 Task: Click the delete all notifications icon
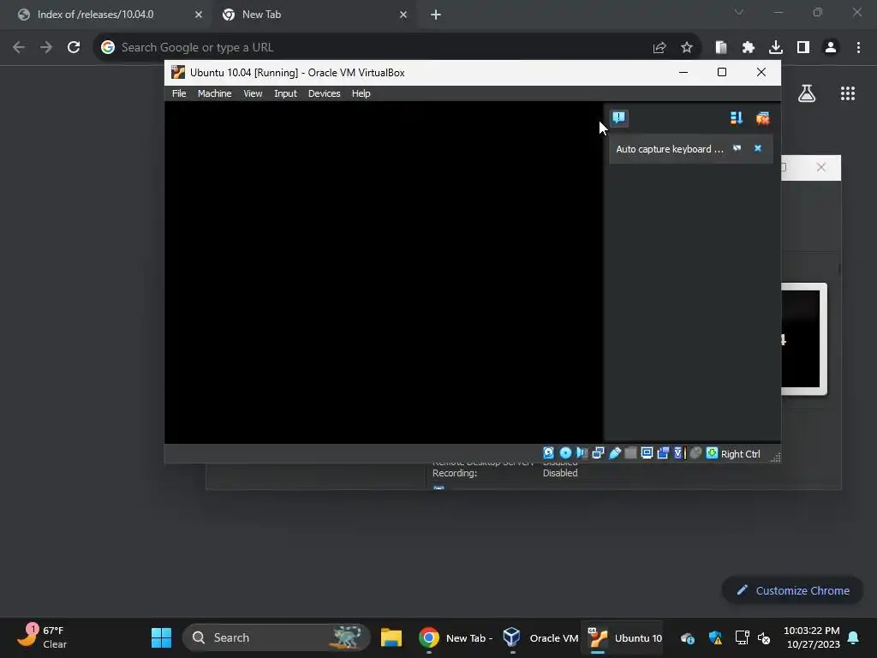pyautogui.click(x=762, y=117)
